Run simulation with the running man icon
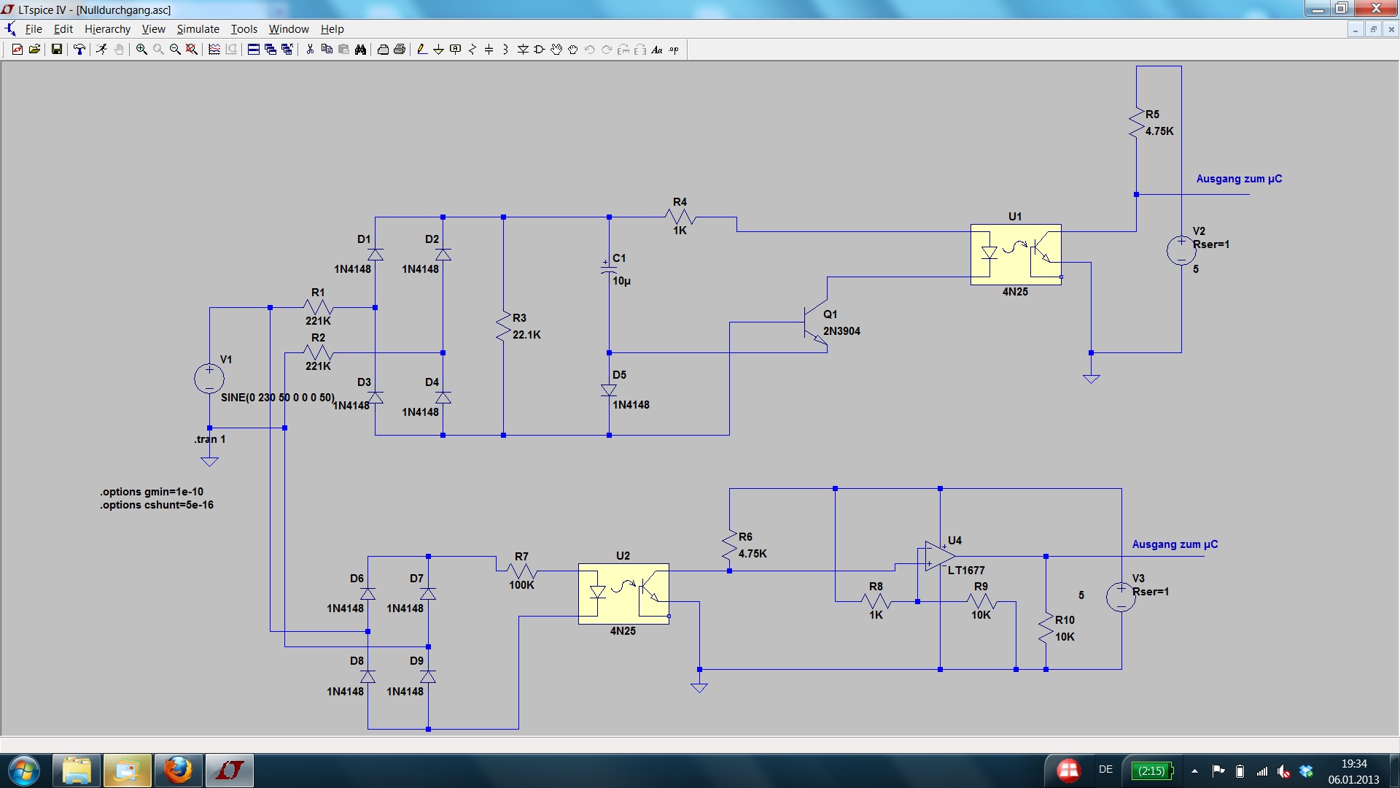Screen dimensions: 1400x788 102,50
